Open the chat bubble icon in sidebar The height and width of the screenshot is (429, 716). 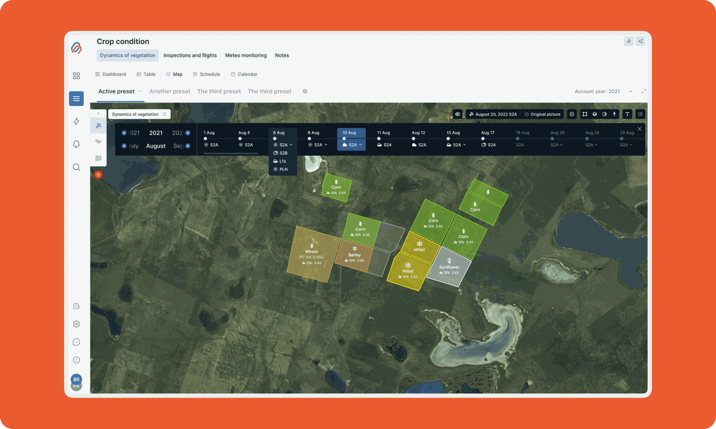coord(76,342)
